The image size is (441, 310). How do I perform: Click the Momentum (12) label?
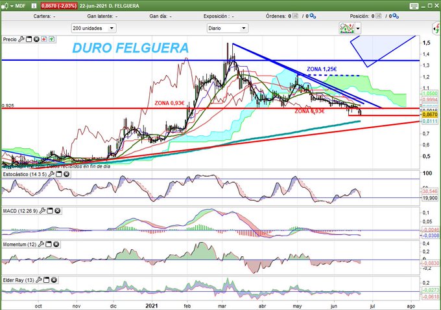point(19,245)
